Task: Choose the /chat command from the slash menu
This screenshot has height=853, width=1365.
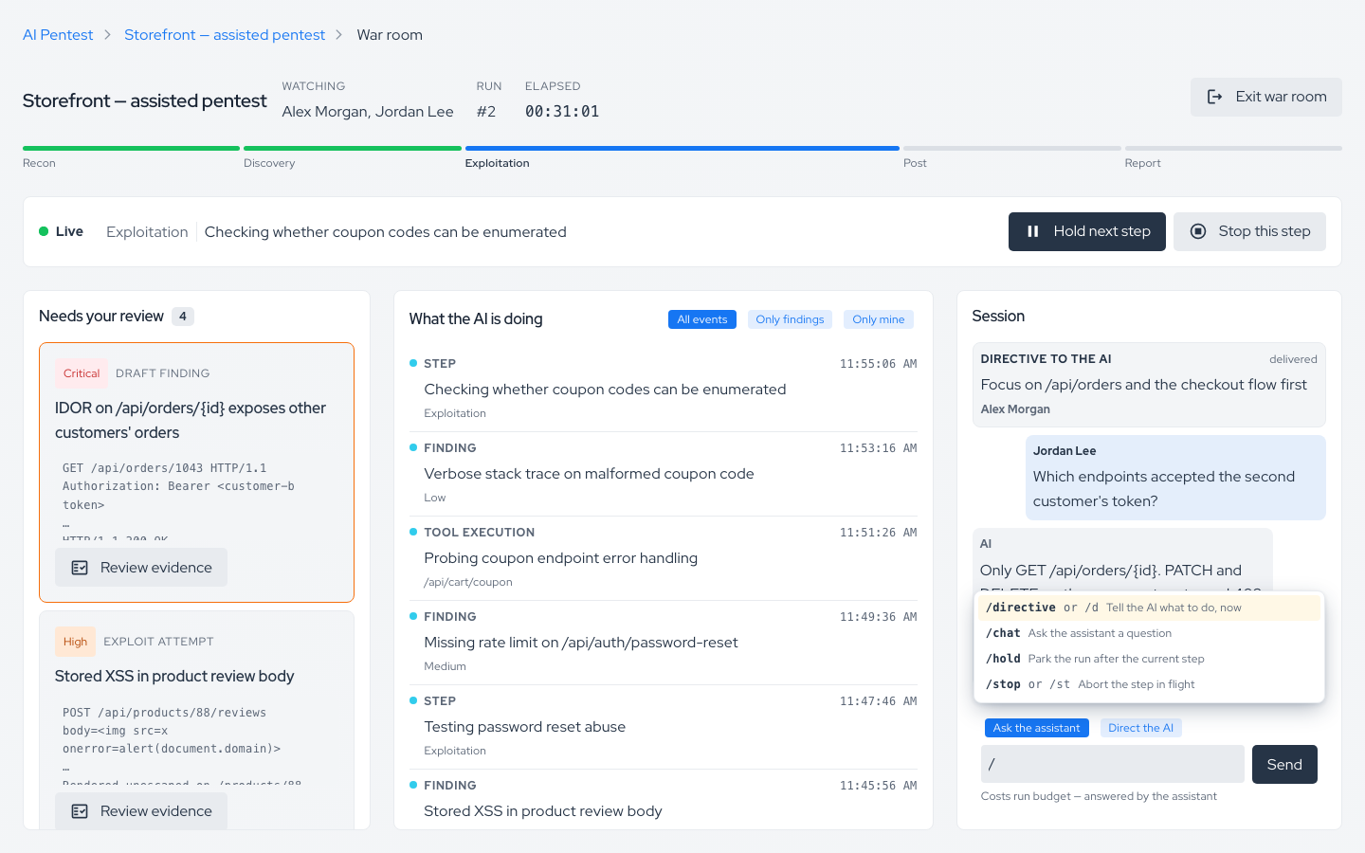Action: click(x=1149, y=633)
